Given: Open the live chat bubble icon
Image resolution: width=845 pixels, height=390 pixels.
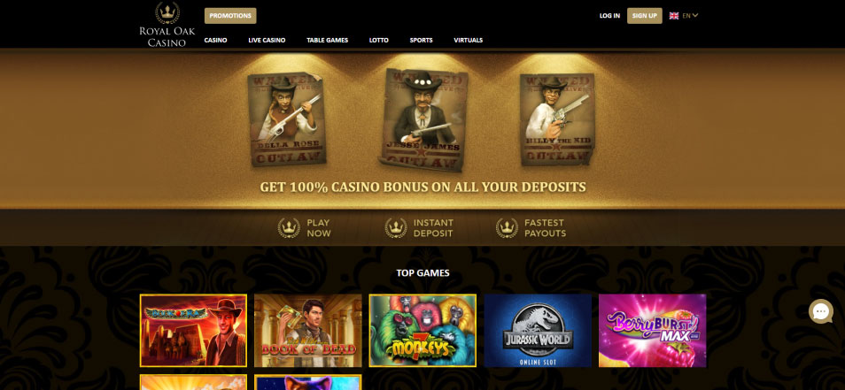Looking at the screenshot, I should point(821,311).
